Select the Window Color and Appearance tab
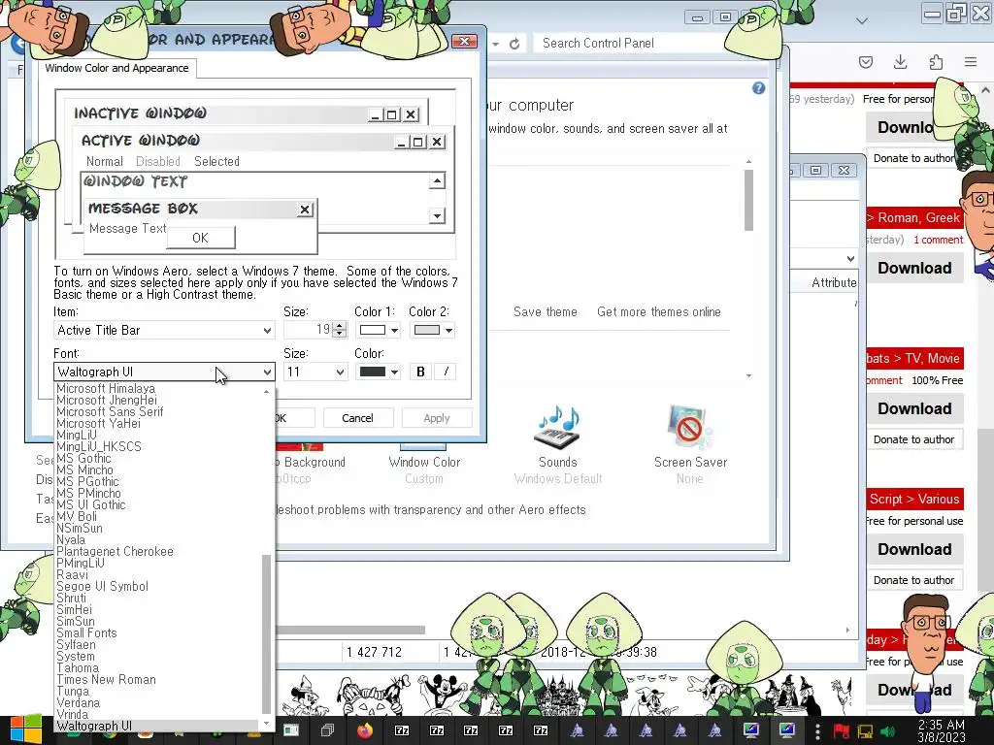Viewport: 994px width, 745px height. point(116,68)
